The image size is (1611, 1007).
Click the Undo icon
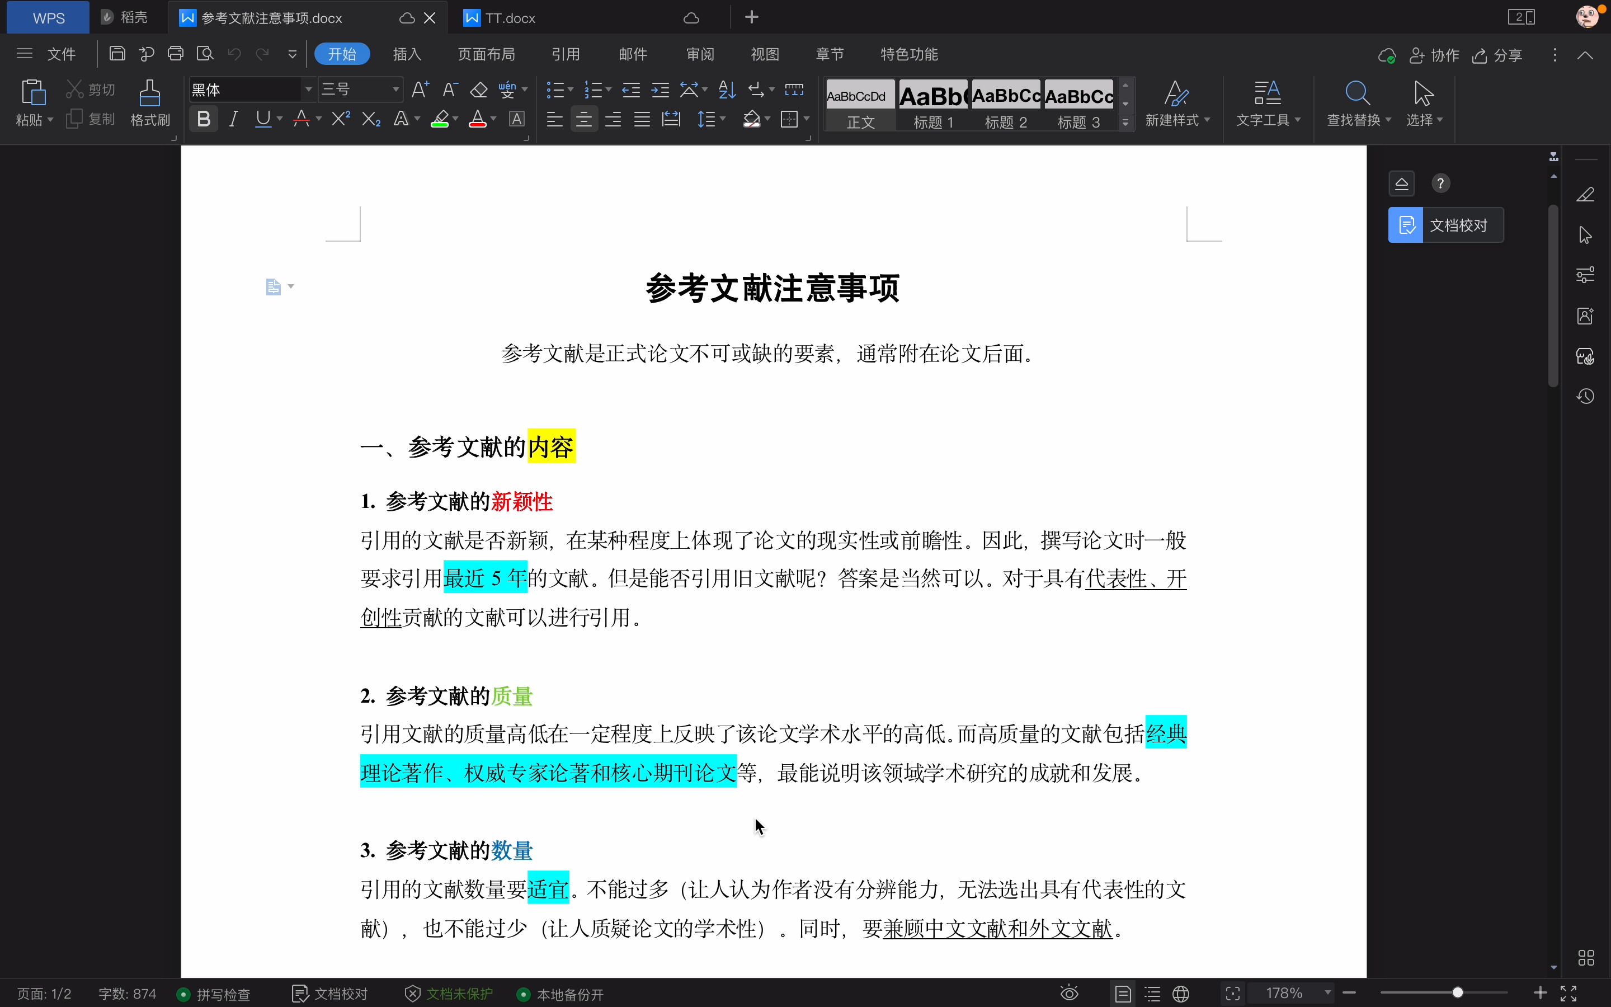[233, 53]
